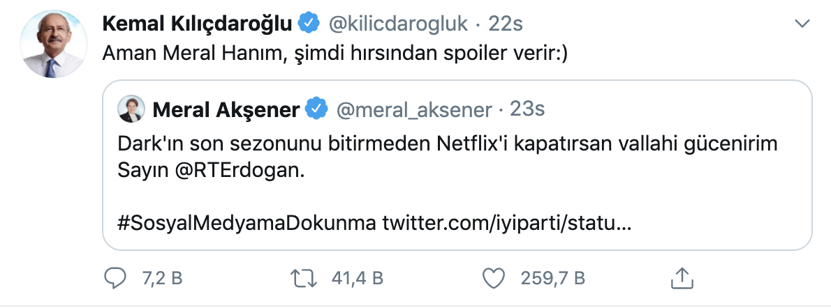Like the tweet with the heart icon
The width and height of the screenshot is (831, 308).
(494, 278)
